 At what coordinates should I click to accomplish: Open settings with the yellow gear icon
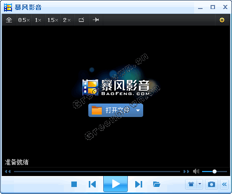point(222,20)
